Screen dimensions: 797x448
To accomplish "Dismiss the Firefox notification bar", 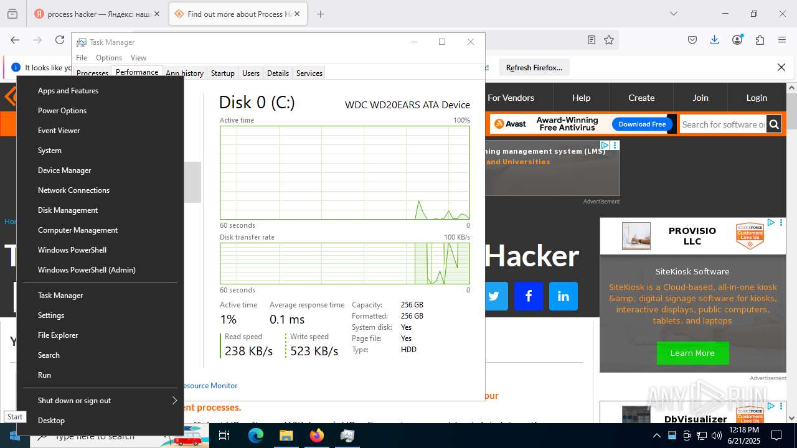I will point(781,67).
